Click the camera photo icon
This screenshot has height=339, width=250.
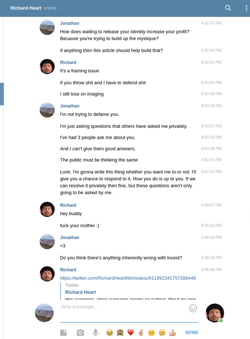[80, 332]
